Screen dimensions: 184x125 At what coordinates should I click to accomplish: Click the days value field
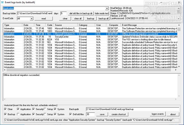[63, 13]
